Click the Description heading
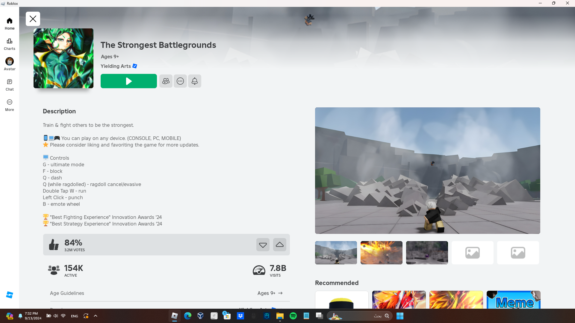 tap(59, 111)
